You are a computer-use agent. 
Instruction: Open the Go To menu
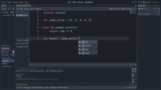point(32,9)
